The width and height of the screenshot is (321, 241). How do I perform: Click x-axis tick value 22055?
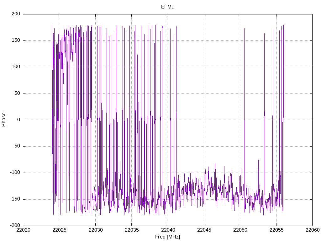276,230
